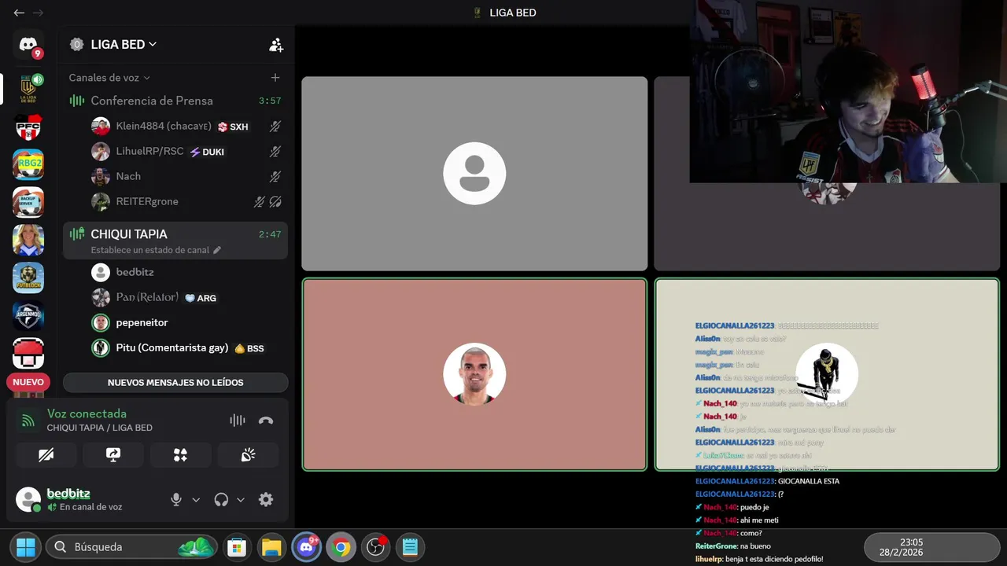Go back with the left arrow
Viewport: 1007px width, 566px height.
(x=19, y=13)
